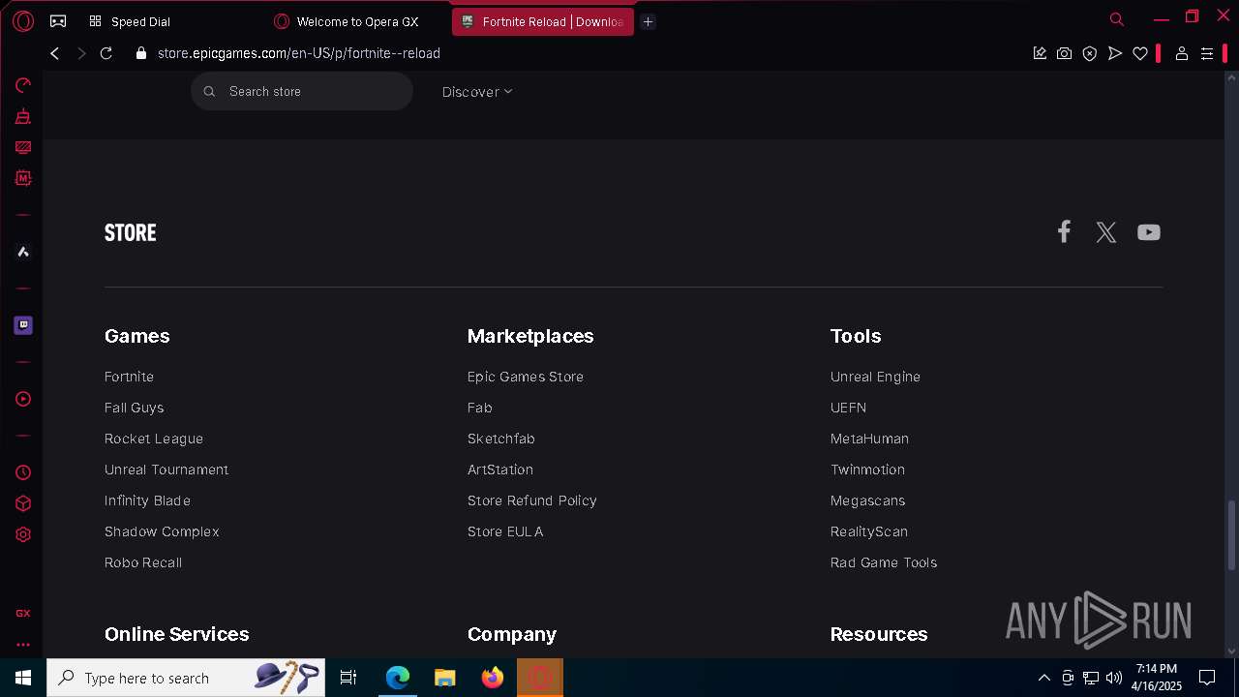This screenshot has height=697, width=1239.
Task: Expand the Discover dropdown
Action: (477, 92)
